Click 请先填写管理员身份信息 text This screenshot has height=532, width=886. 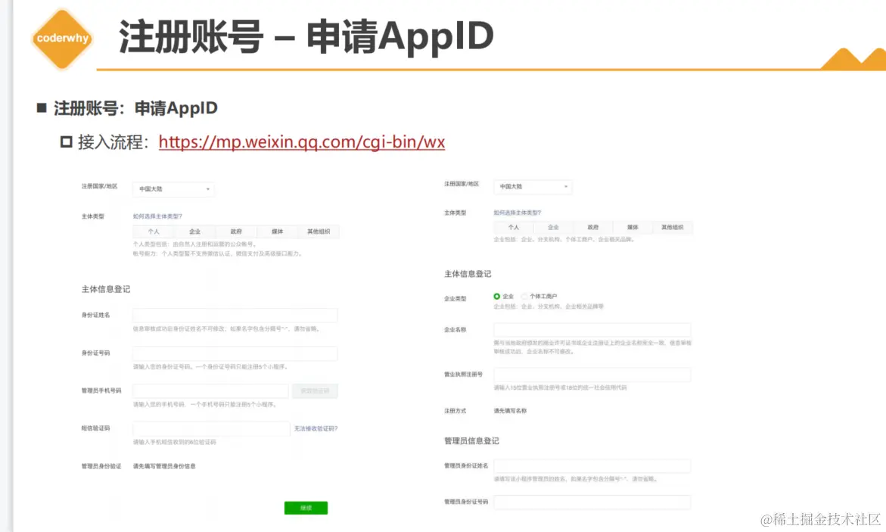pos(164,466)
